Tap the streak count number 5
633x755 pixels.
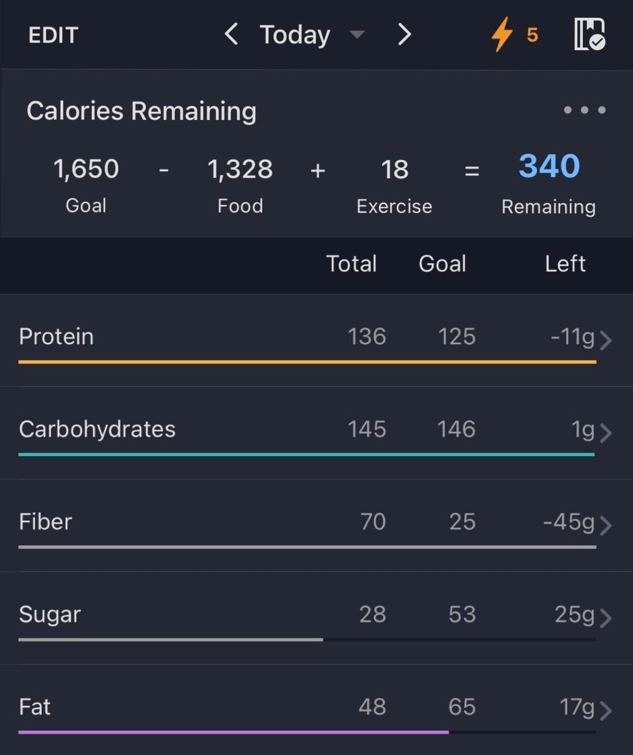[532, 35]
